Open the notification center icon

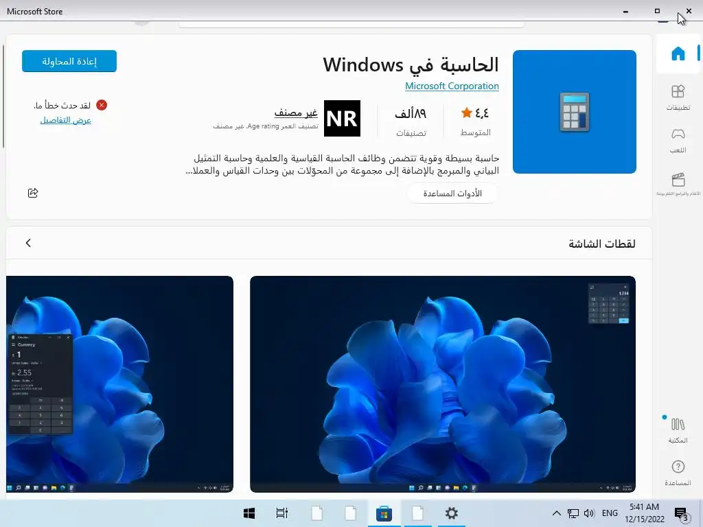click(681, 513)
